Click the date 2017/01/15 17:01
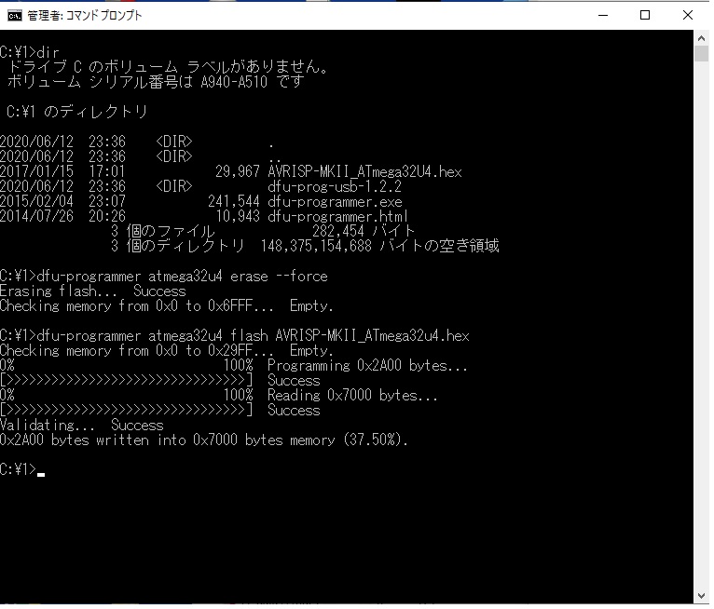This screenshot has height=609, width=714. 62,171
